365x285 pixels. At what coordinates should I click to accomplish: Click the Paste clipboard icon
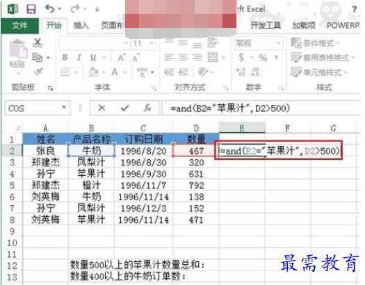(17, 49)
